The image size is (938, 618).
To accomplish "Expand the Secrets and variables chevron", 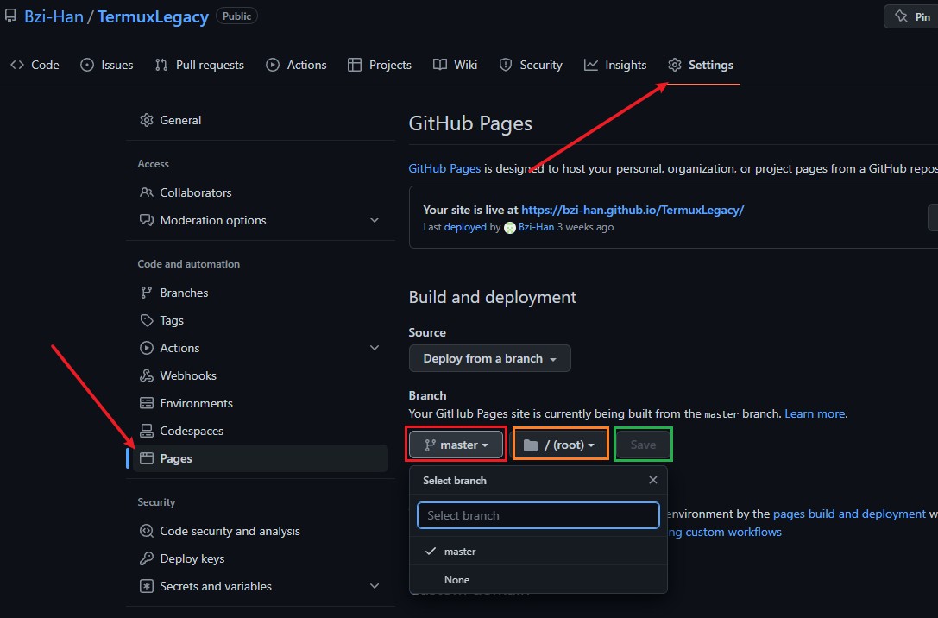I will point(375,586).
